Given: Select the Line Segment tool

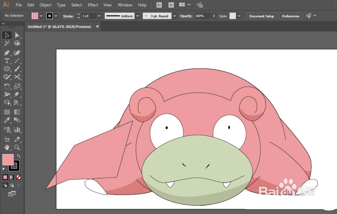Looking at the screenshot, I should pyautogui.click(x=17, y=61).
